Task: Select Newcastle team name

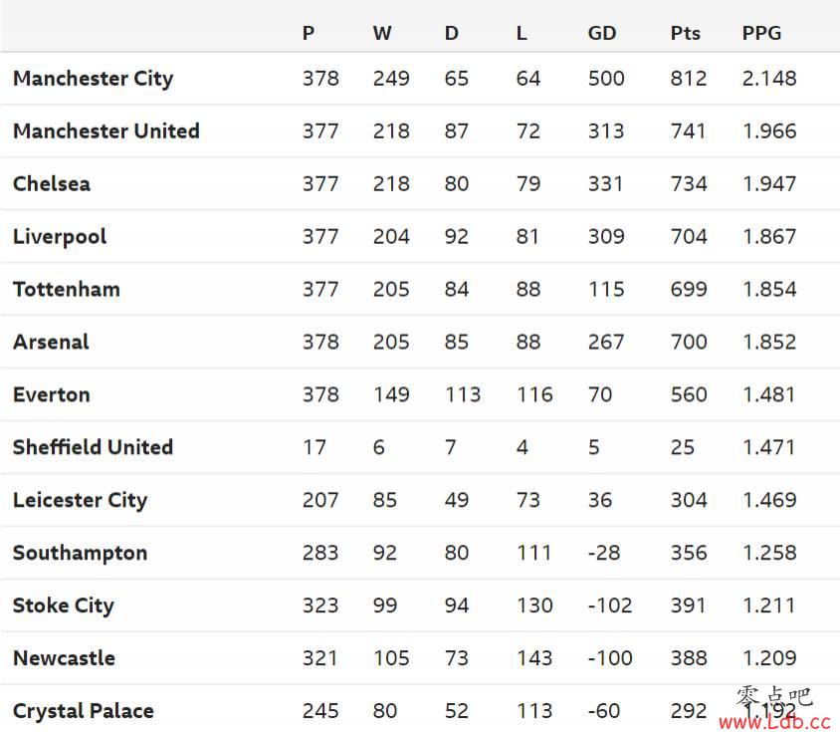Action: (64, 658)
